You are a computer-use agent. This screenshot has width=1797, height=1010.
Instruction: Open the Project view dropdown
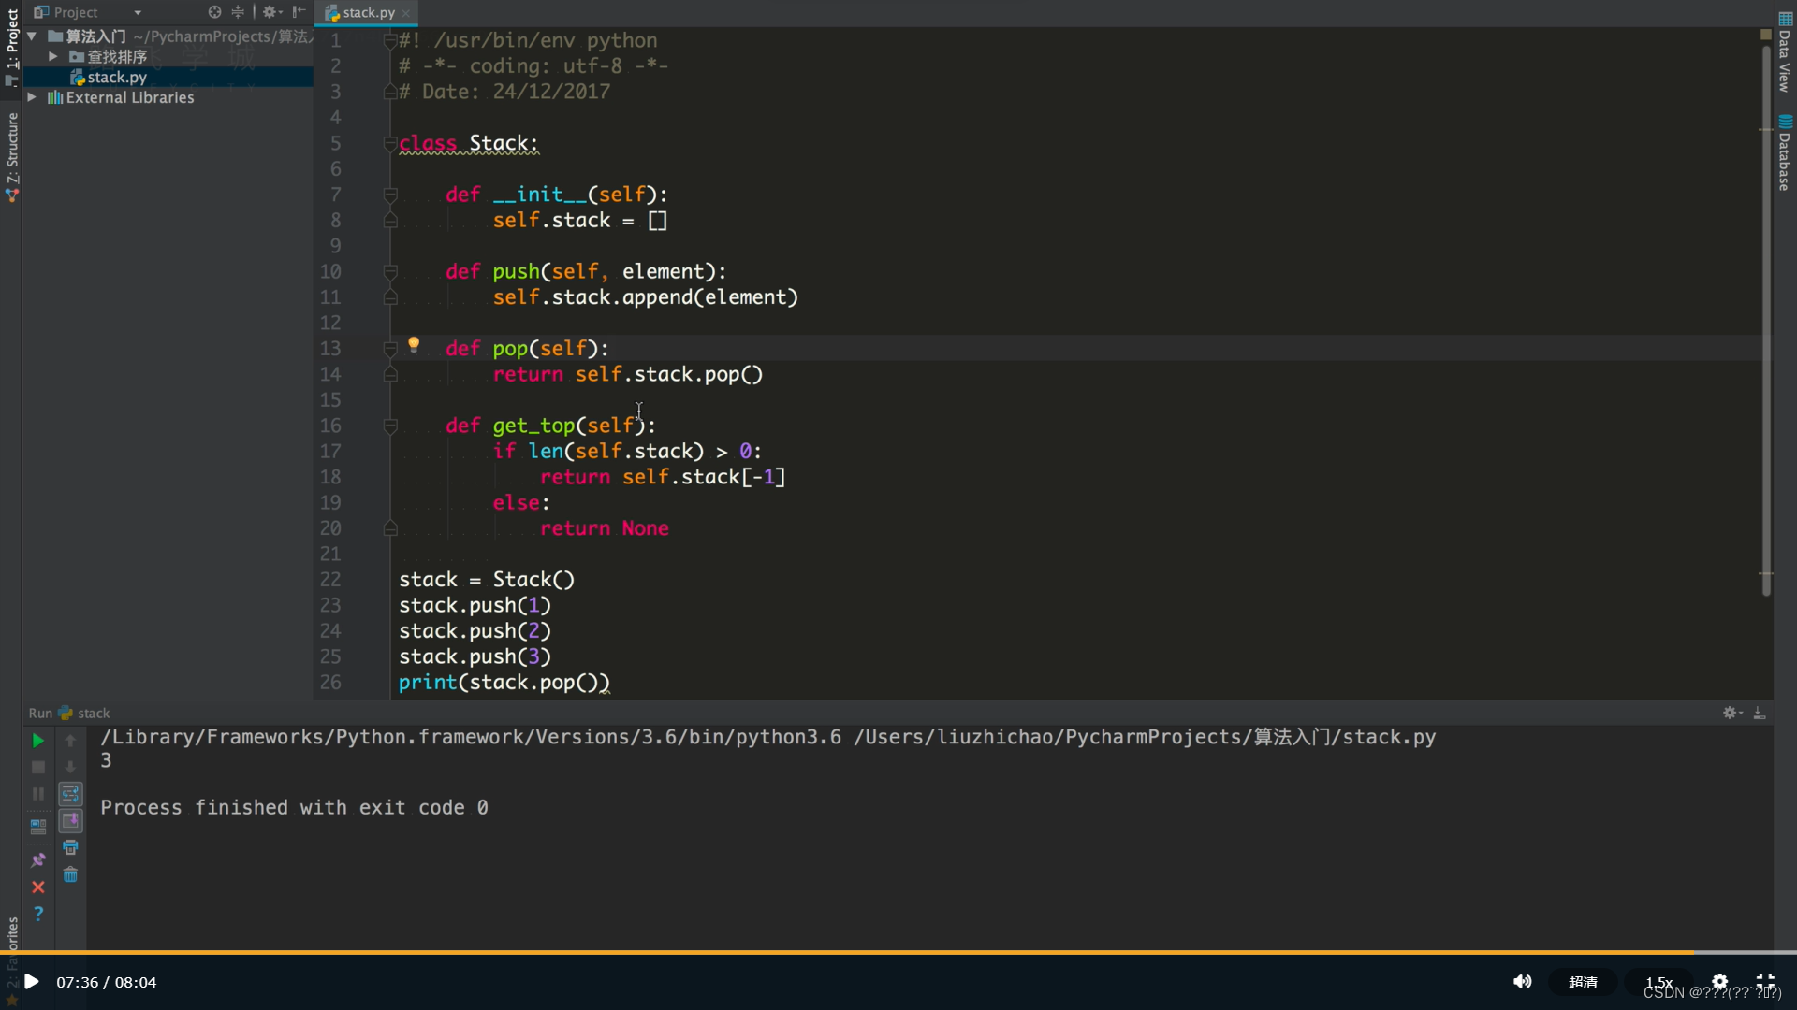click(x=138, y=12)
